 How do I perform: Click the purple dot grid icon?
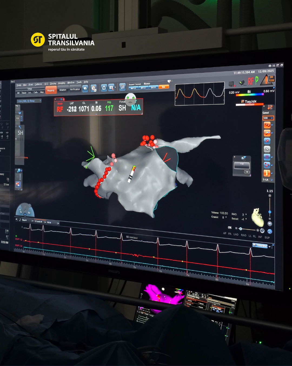click(x=267, y=157)
